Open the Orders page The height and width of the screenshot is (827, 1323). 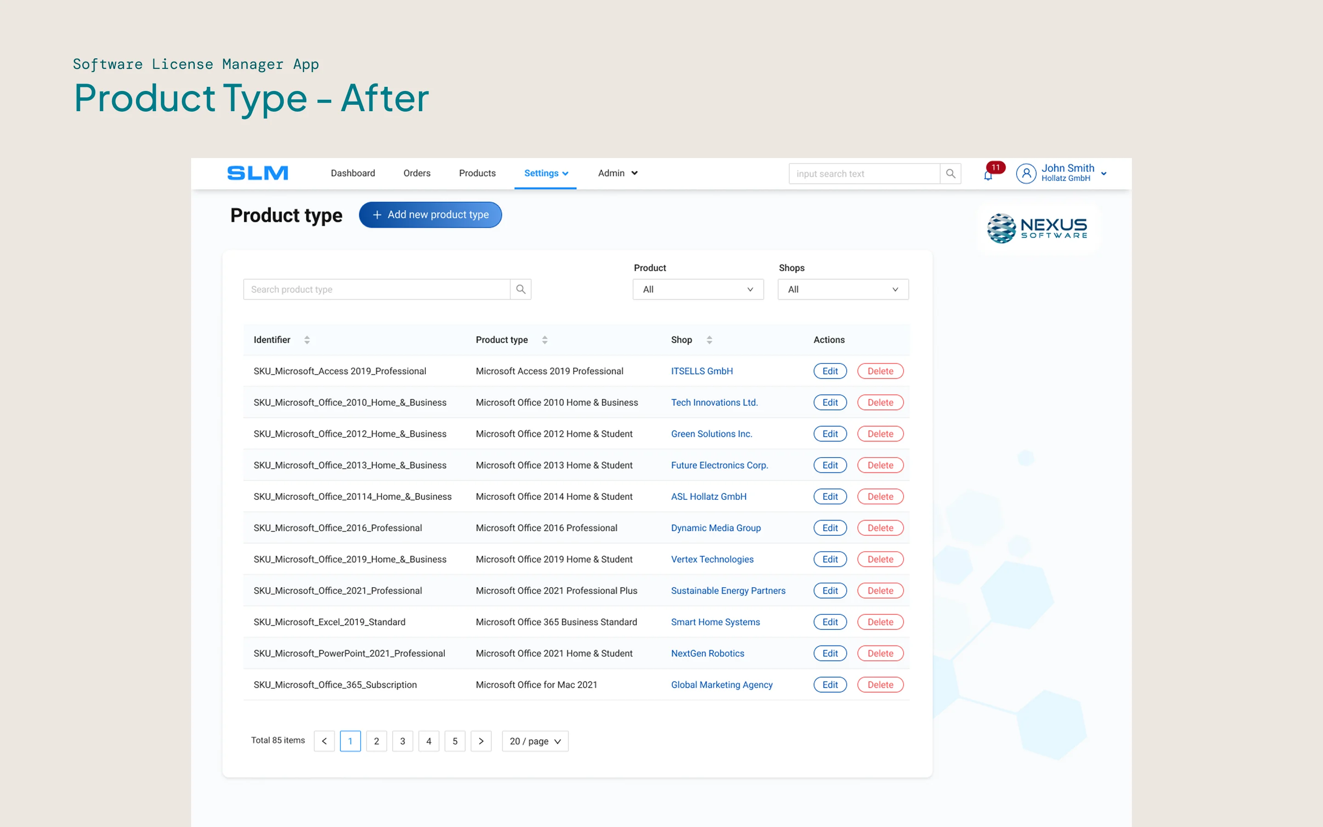(x=417, y=173)
